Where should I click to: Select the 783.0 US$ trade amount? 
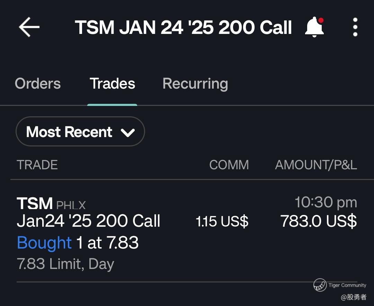click(x=318, y=221)
